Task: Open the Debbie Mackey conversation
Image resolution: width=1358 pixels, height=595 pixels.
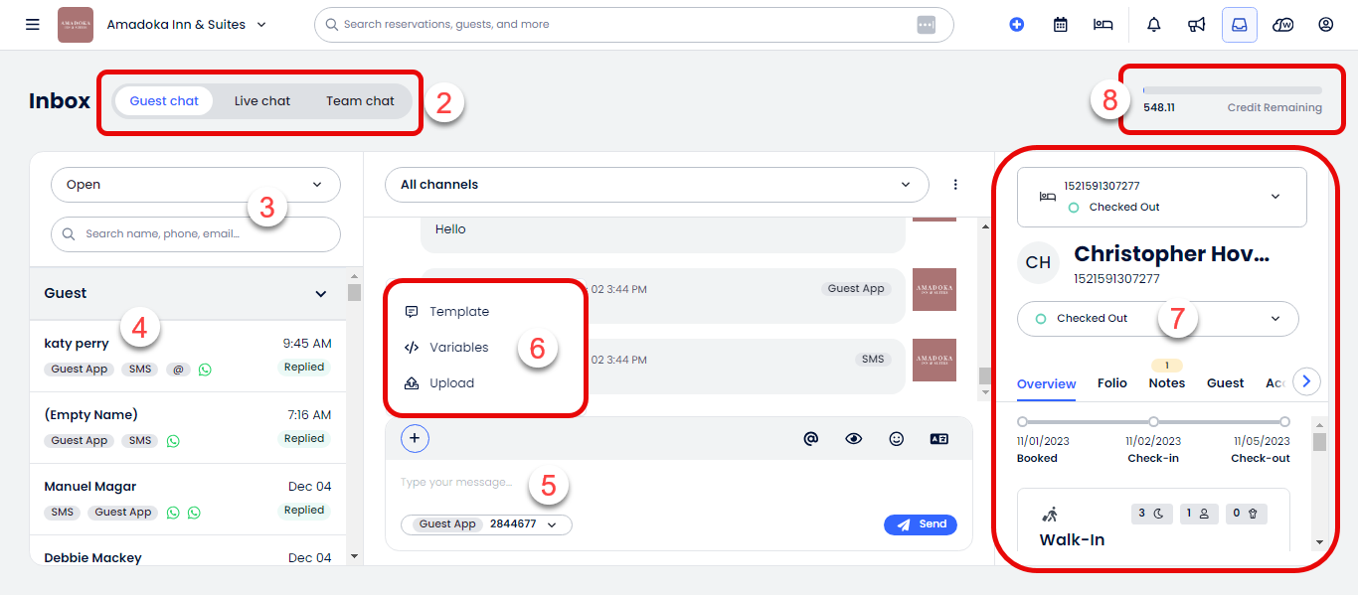Action: (188, 550)
